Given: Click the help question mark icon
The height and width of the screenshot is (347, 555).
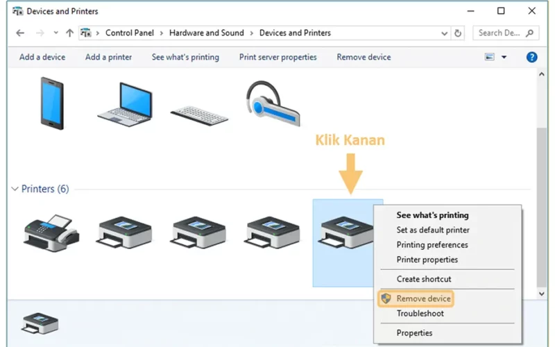Looking at the screenshot, I should point(531,57).
